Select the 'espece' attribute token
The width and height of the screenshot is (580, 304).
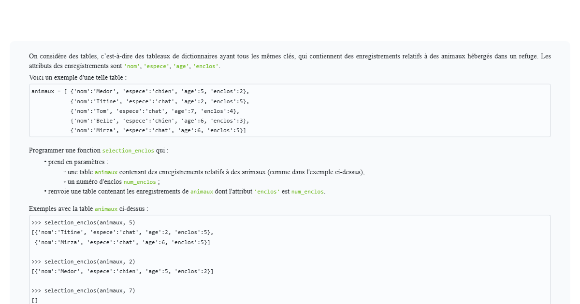point(156,66)
